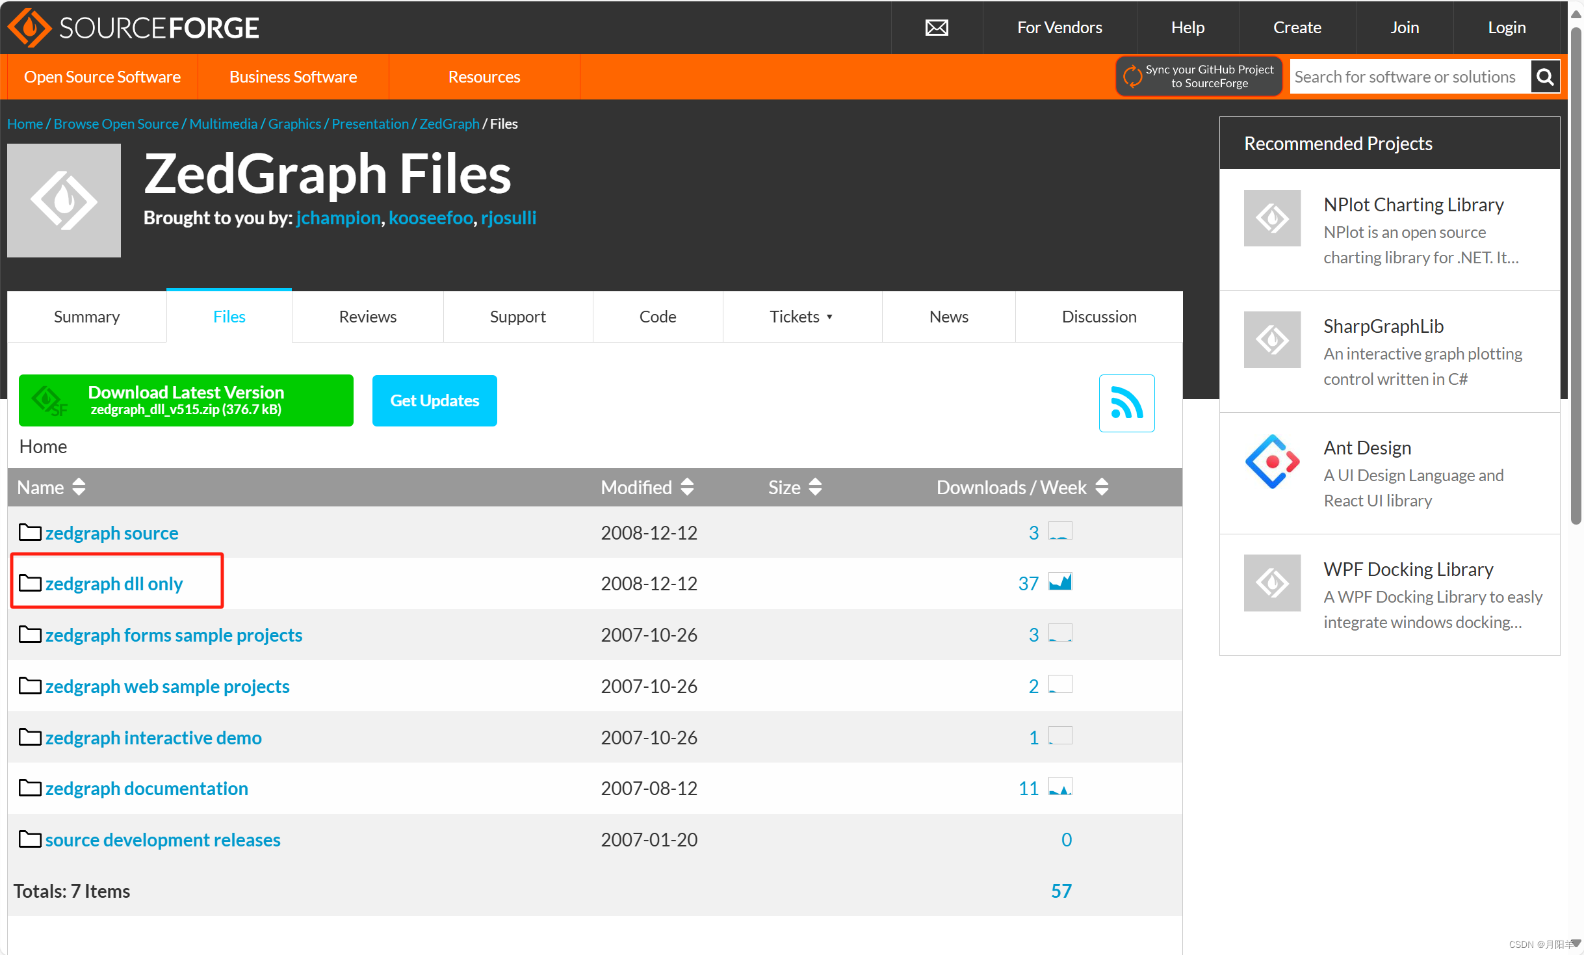The width and height of the screenshot is (1584, 955).
Task: Click the Get Updates button
Action: 434,400
